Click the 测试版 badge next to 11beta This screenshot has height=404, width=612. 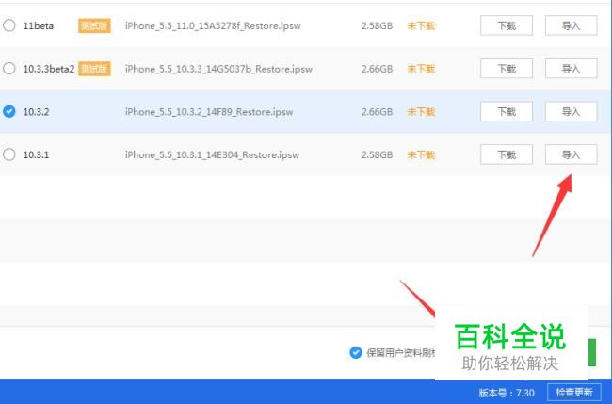94,25
